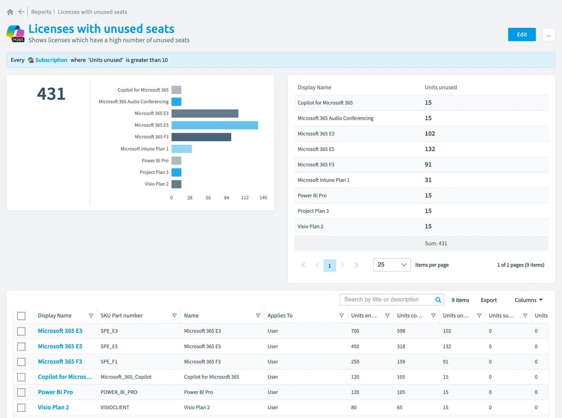Viewport: 562px width, 418px height.
Task: Go to first page pager icon
Action: 303,265
